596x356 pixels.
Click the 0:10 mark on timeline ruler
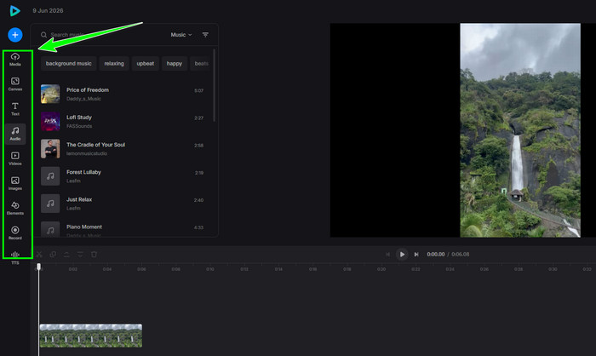(x=210, y=269)
